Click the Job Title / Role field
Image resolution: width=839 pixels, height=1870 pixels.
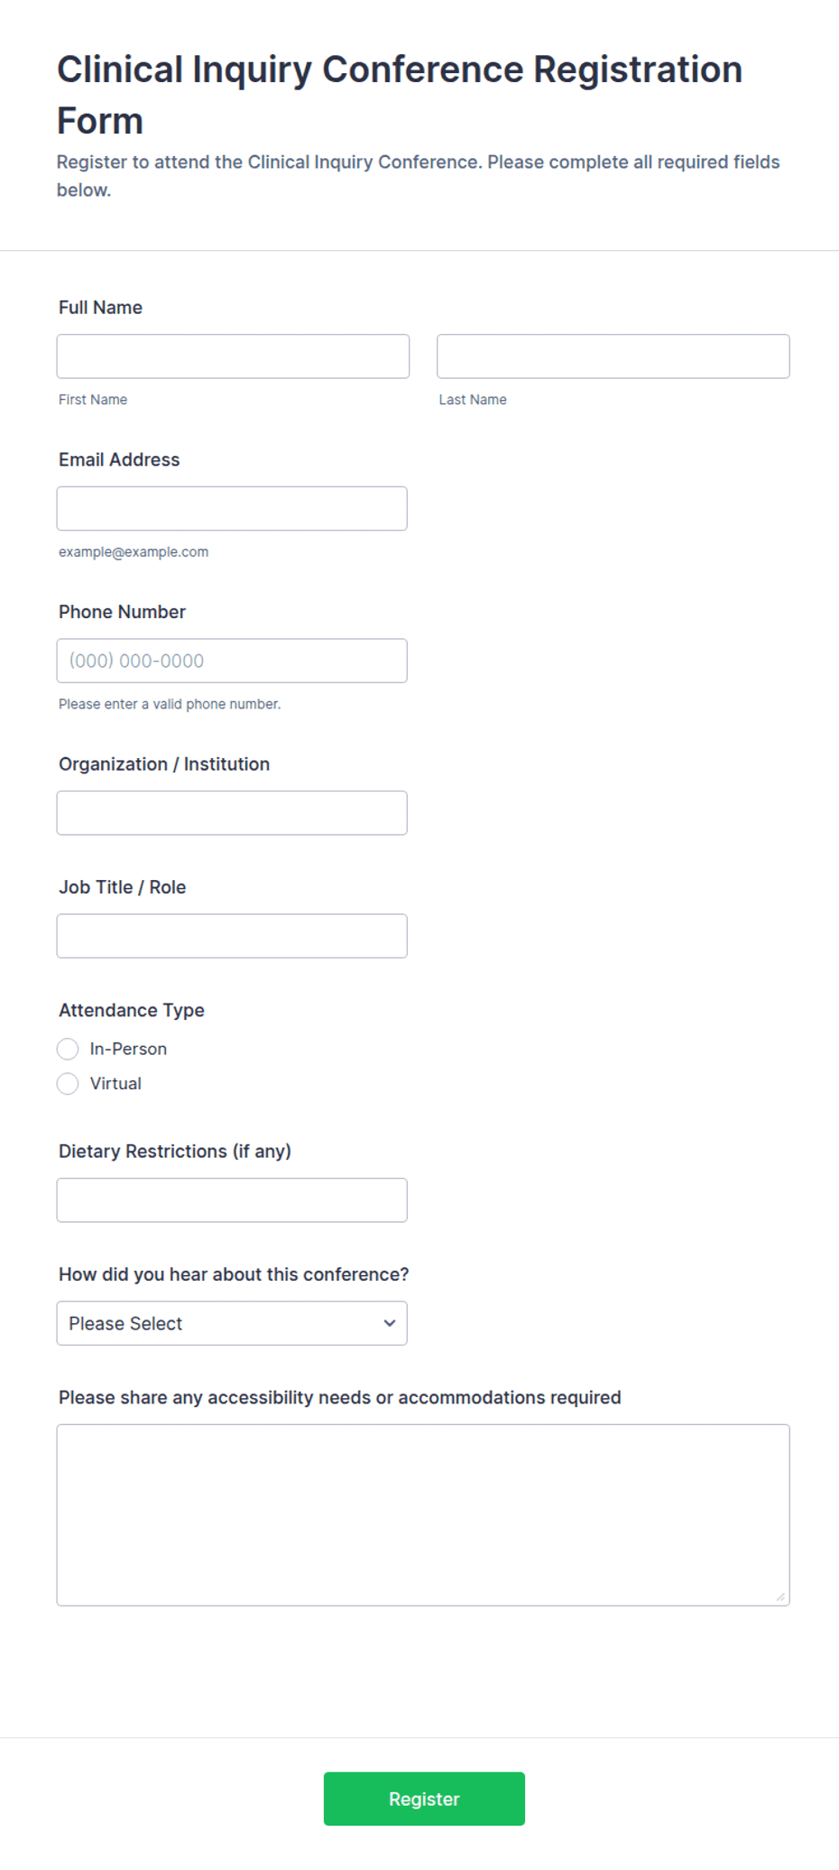tap(232, 936)
